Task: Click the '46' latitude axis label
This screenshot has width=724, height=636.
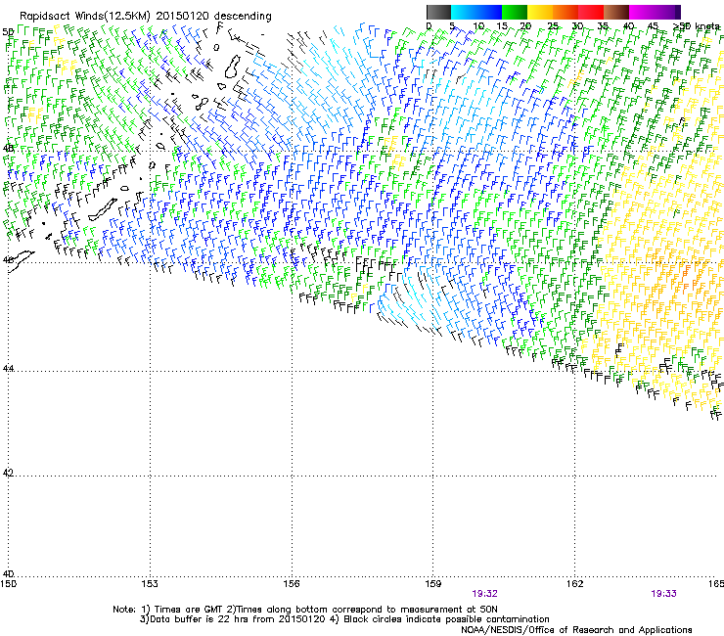Action: pyautogui.click(x=8, y=259)
